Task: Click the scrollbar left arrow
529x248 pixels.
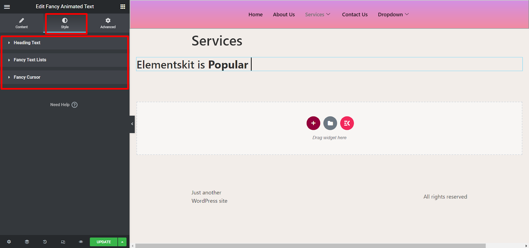Action: [133, 246]
